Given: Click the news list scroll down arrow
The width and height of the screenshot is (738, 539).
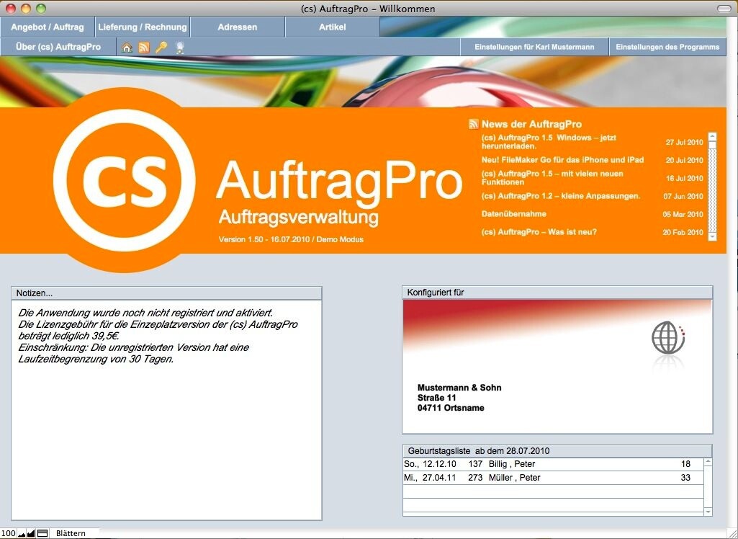Looking at the screenshot, I should coord(712,236).
